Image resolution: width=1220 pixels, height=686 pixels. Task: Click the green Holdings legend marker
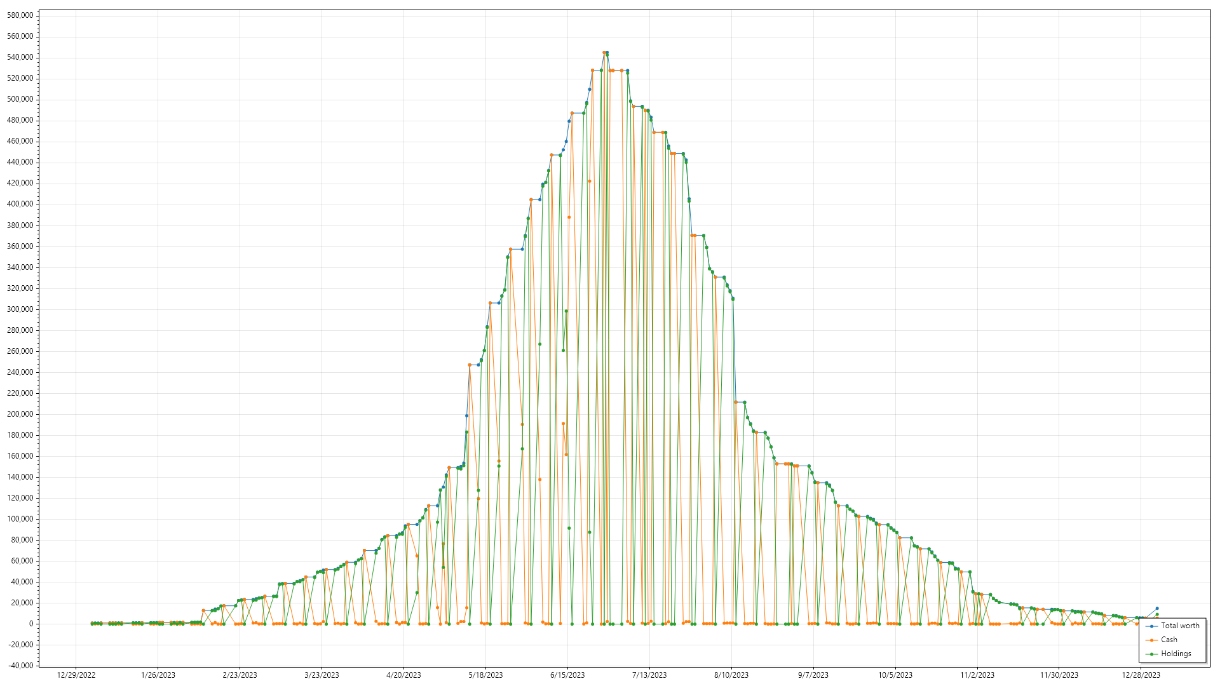(x=1151, y=654)
